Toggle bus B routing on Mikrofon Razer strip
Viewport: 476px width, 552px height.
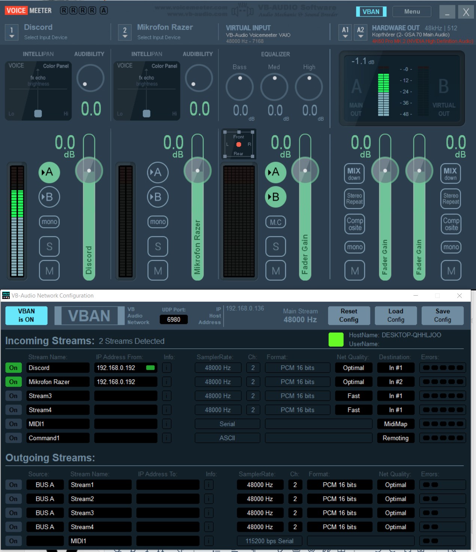pos(158,197)
